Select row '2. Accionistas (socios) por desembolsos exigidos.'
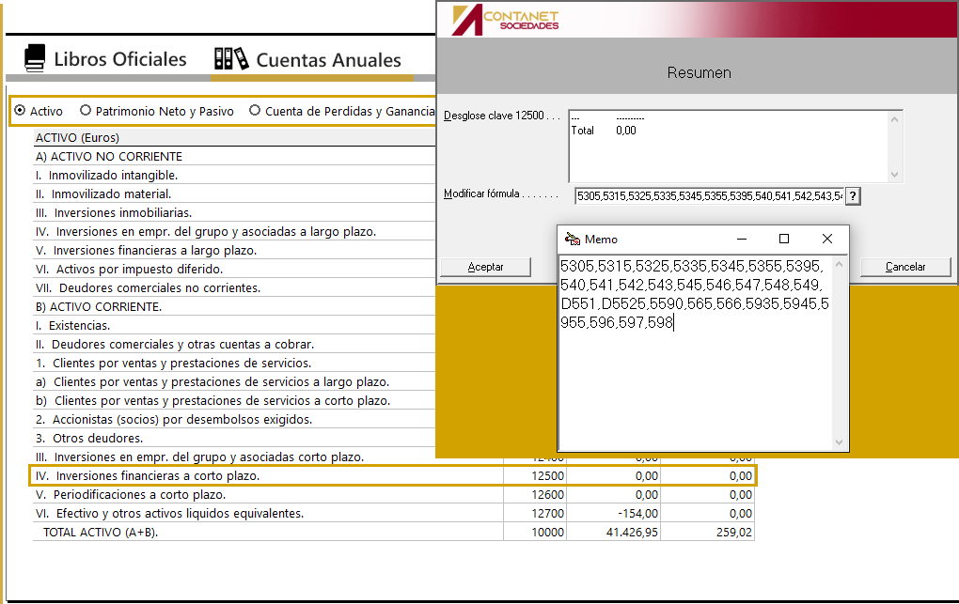The image size is (959, 604). 234,420
